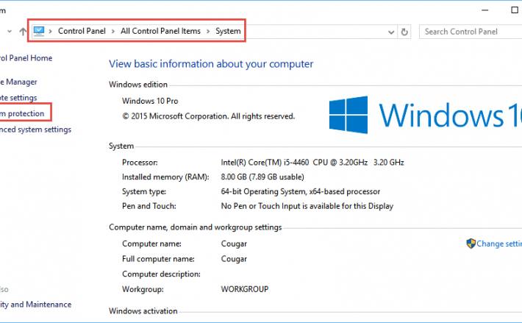Open Device Manager link
This screenshot has height=323, width=522.
click(18, 82)
